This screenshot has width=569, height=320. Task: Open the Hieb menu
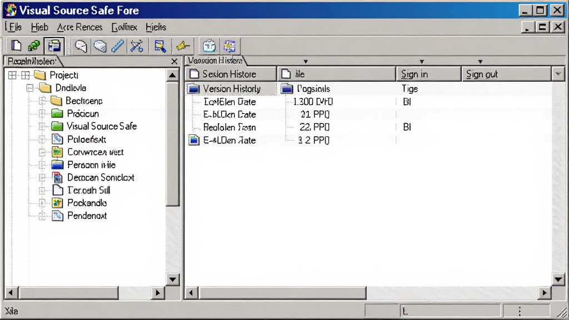(x=39, y=27)
